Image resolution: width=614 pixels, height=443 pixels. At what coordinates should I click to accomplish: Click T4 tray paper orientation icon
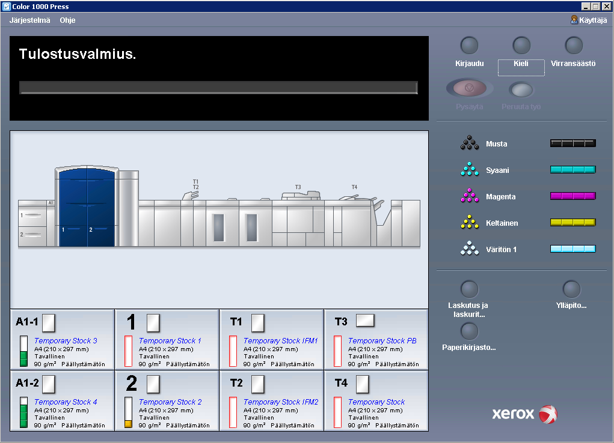pos(362,384)
